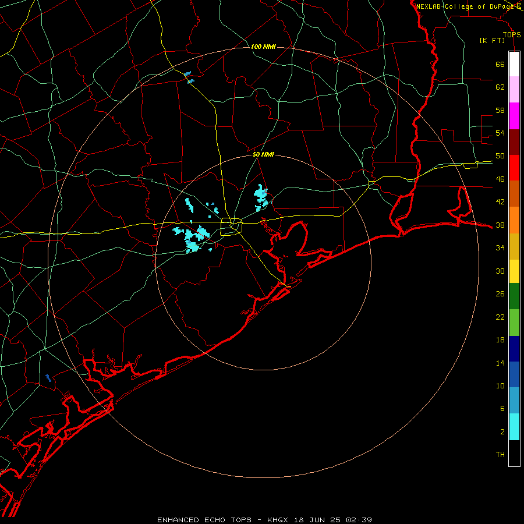The height and width of the screenshot is (524, 524).
Task: Click the "100 NMI" range ring label
Action: (x=263, y=47)
